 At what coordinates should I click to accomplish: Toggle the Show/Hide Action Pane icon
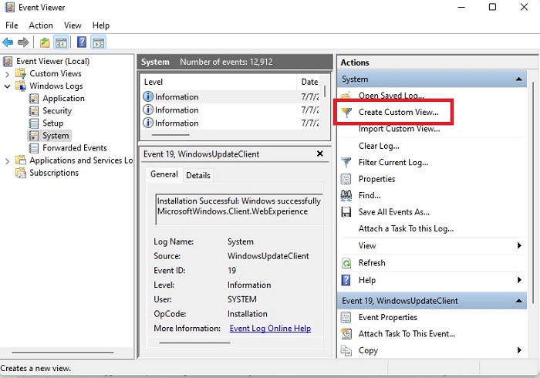coord(99,42)
